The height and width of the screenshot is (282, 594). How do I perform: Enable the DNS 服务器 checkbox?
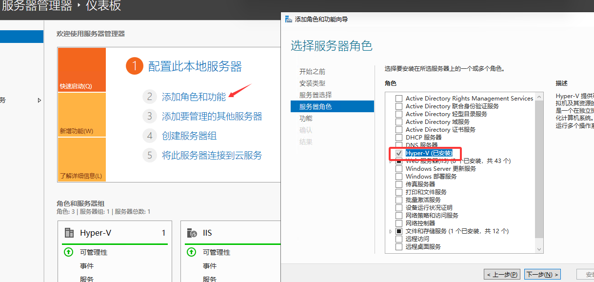(399, 144)
